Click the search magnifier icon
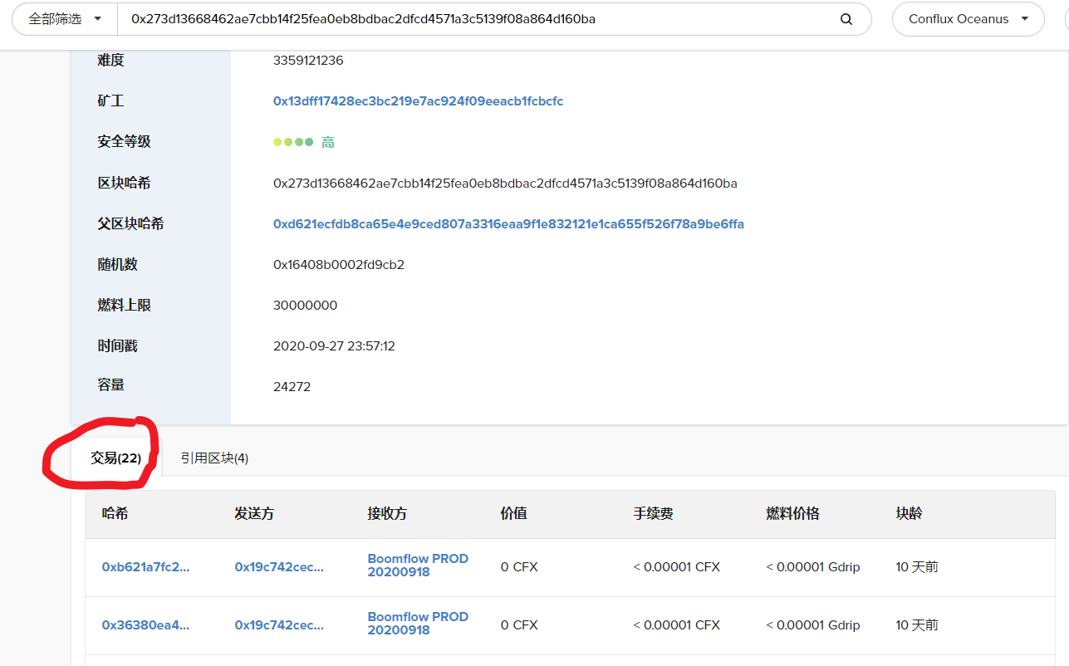 pyautogui.click(x=846, y=19)
